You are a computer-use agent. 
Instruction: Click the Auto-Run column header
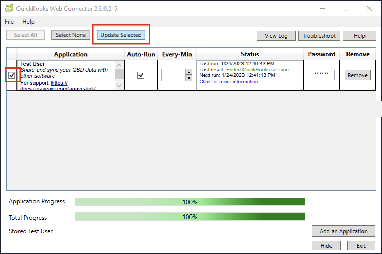141,54
